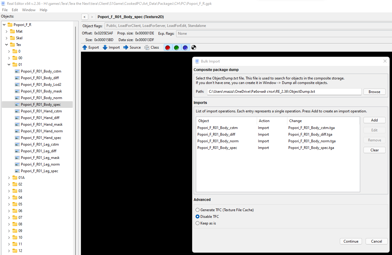Expand the Mat folder in tree

point(7,31)
